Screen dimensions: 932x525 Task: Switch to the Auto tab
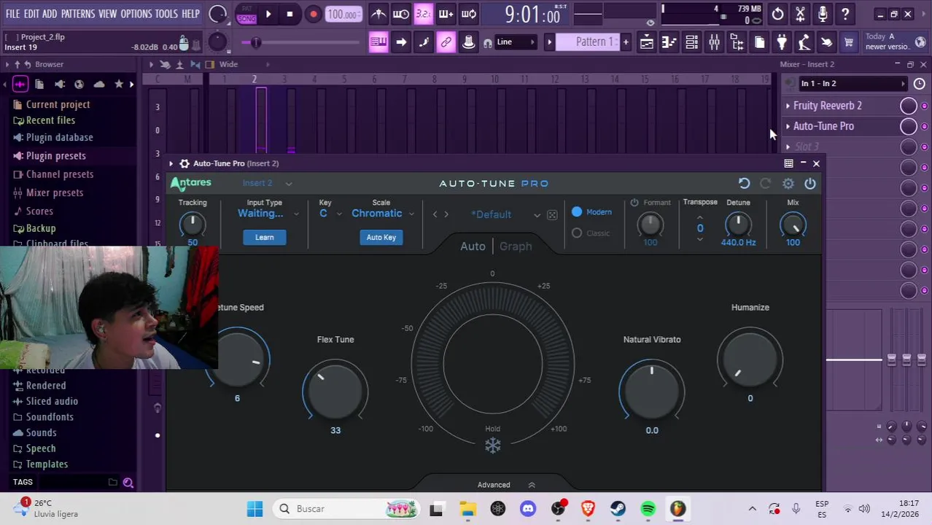pyautogui.click(x=473, y=246)
